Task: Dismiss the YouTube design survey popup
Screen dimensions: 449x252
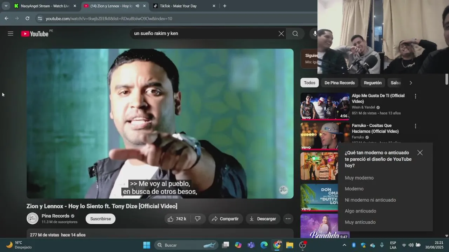Action: 420,153
